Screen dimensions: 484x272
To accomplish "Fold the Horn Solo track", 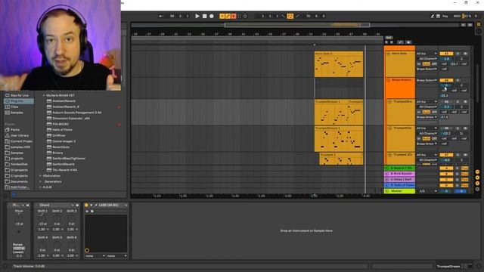I will (x=388, y=54).
